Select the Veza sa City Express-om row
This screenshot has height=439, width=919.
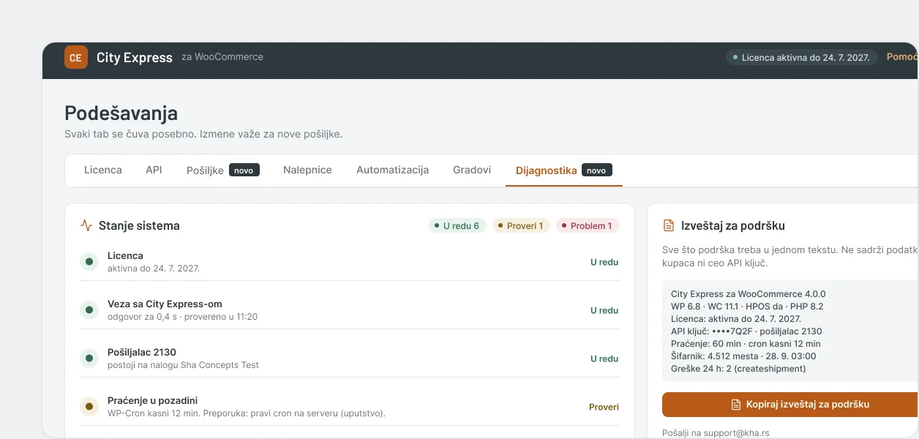[x=350, y=310]
